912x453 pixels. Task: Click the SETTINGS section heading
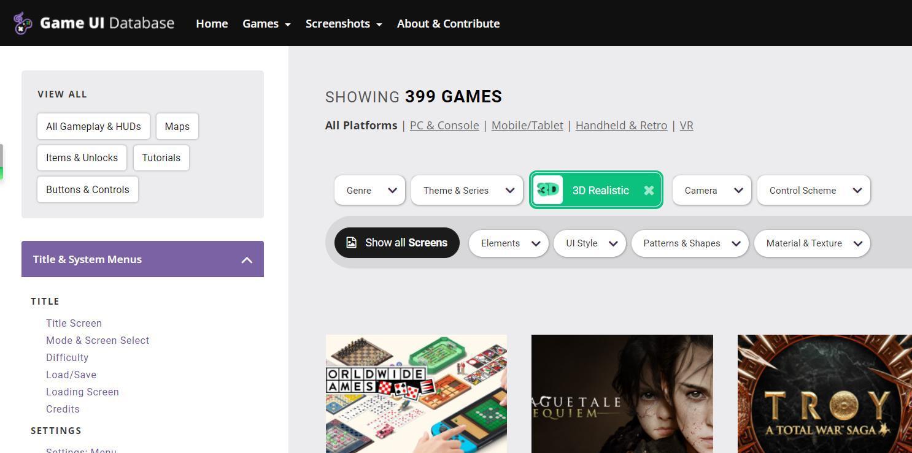tap(56, 431)
